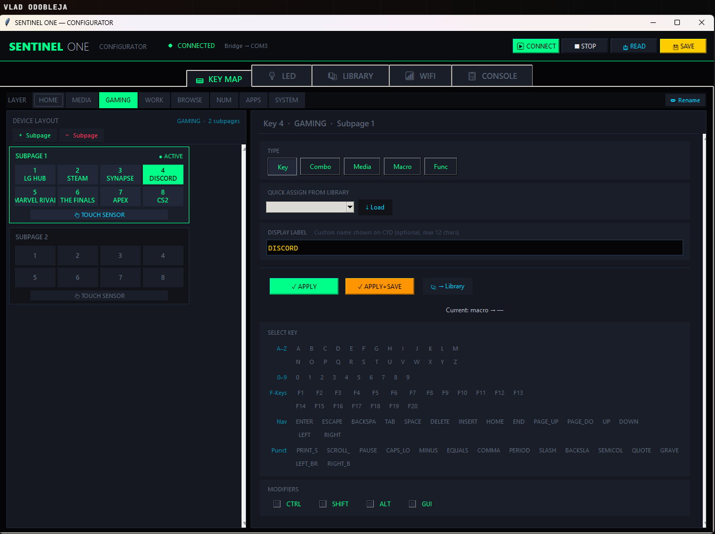Apply the key changes
Viewport: 715px width, 534px height.
(304, 286)
